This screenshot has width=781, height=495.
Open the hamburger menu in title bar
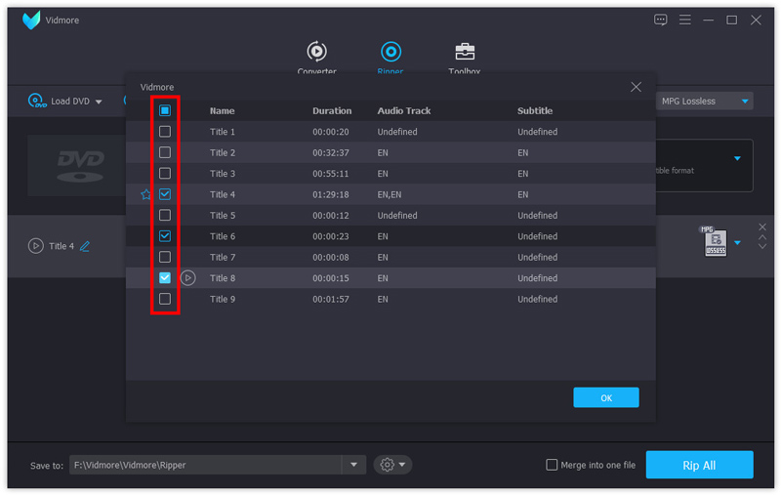(685, 20)
